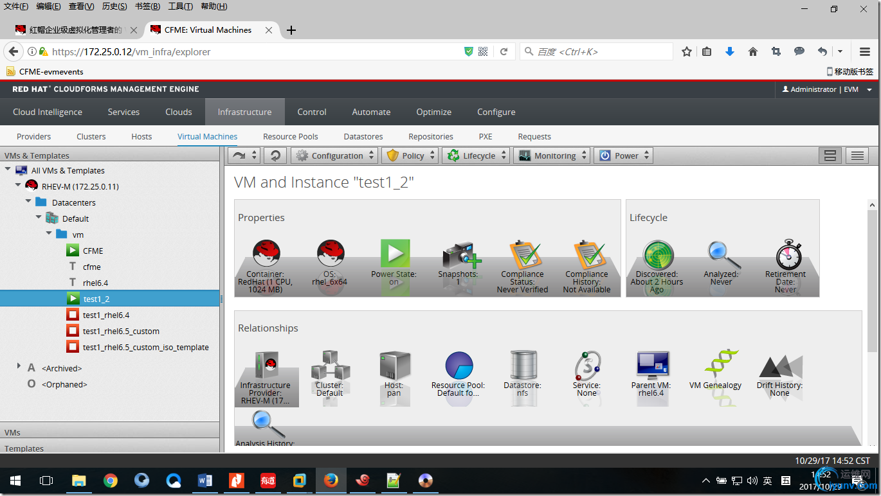The image size is (881, 496).
Task: Select the CFME VM in tree
Action: click(x=93, y=251)
